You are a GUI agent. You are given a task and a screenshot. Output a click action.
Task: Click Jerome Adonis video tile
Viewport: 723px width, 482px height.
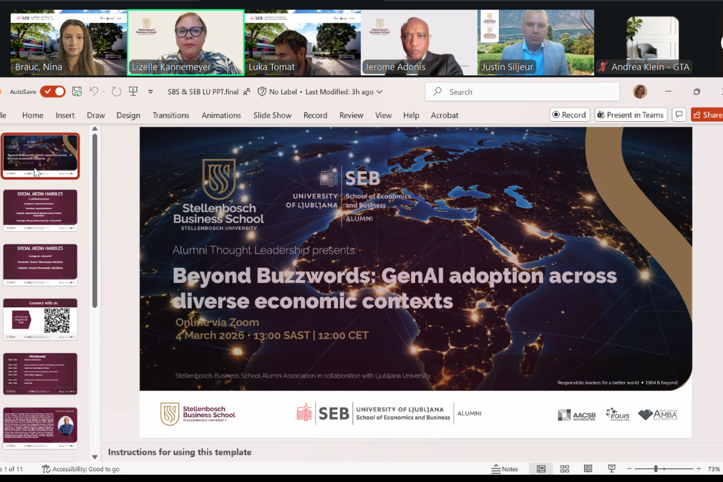coord(419,43)
